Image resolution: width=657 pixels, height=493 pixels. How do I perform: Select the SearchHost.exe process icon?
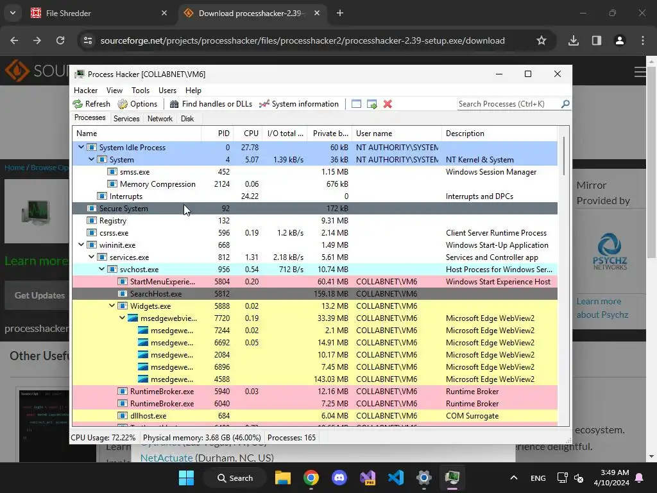click(123, 293)
